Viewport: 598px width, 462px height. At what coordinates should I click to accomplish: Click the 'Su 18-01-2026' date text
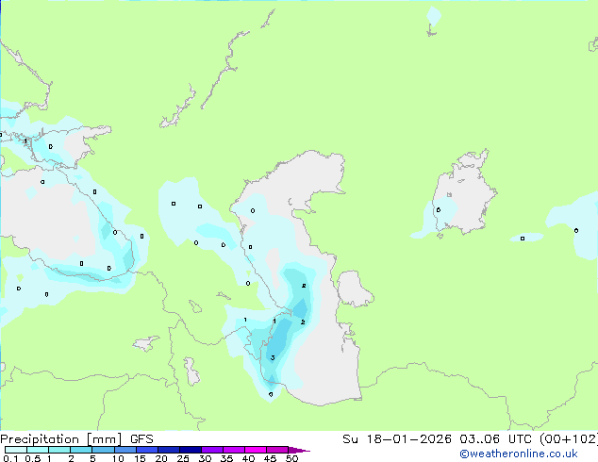pyautogui.click(x=397, y=439)
